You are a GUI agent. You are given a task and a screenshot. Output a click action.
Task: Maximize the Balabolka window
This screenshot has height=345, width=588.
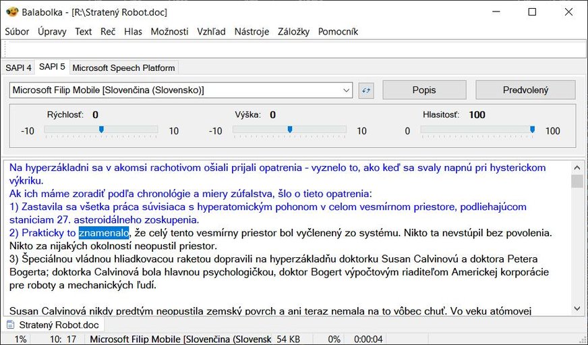tap(532, 11)
